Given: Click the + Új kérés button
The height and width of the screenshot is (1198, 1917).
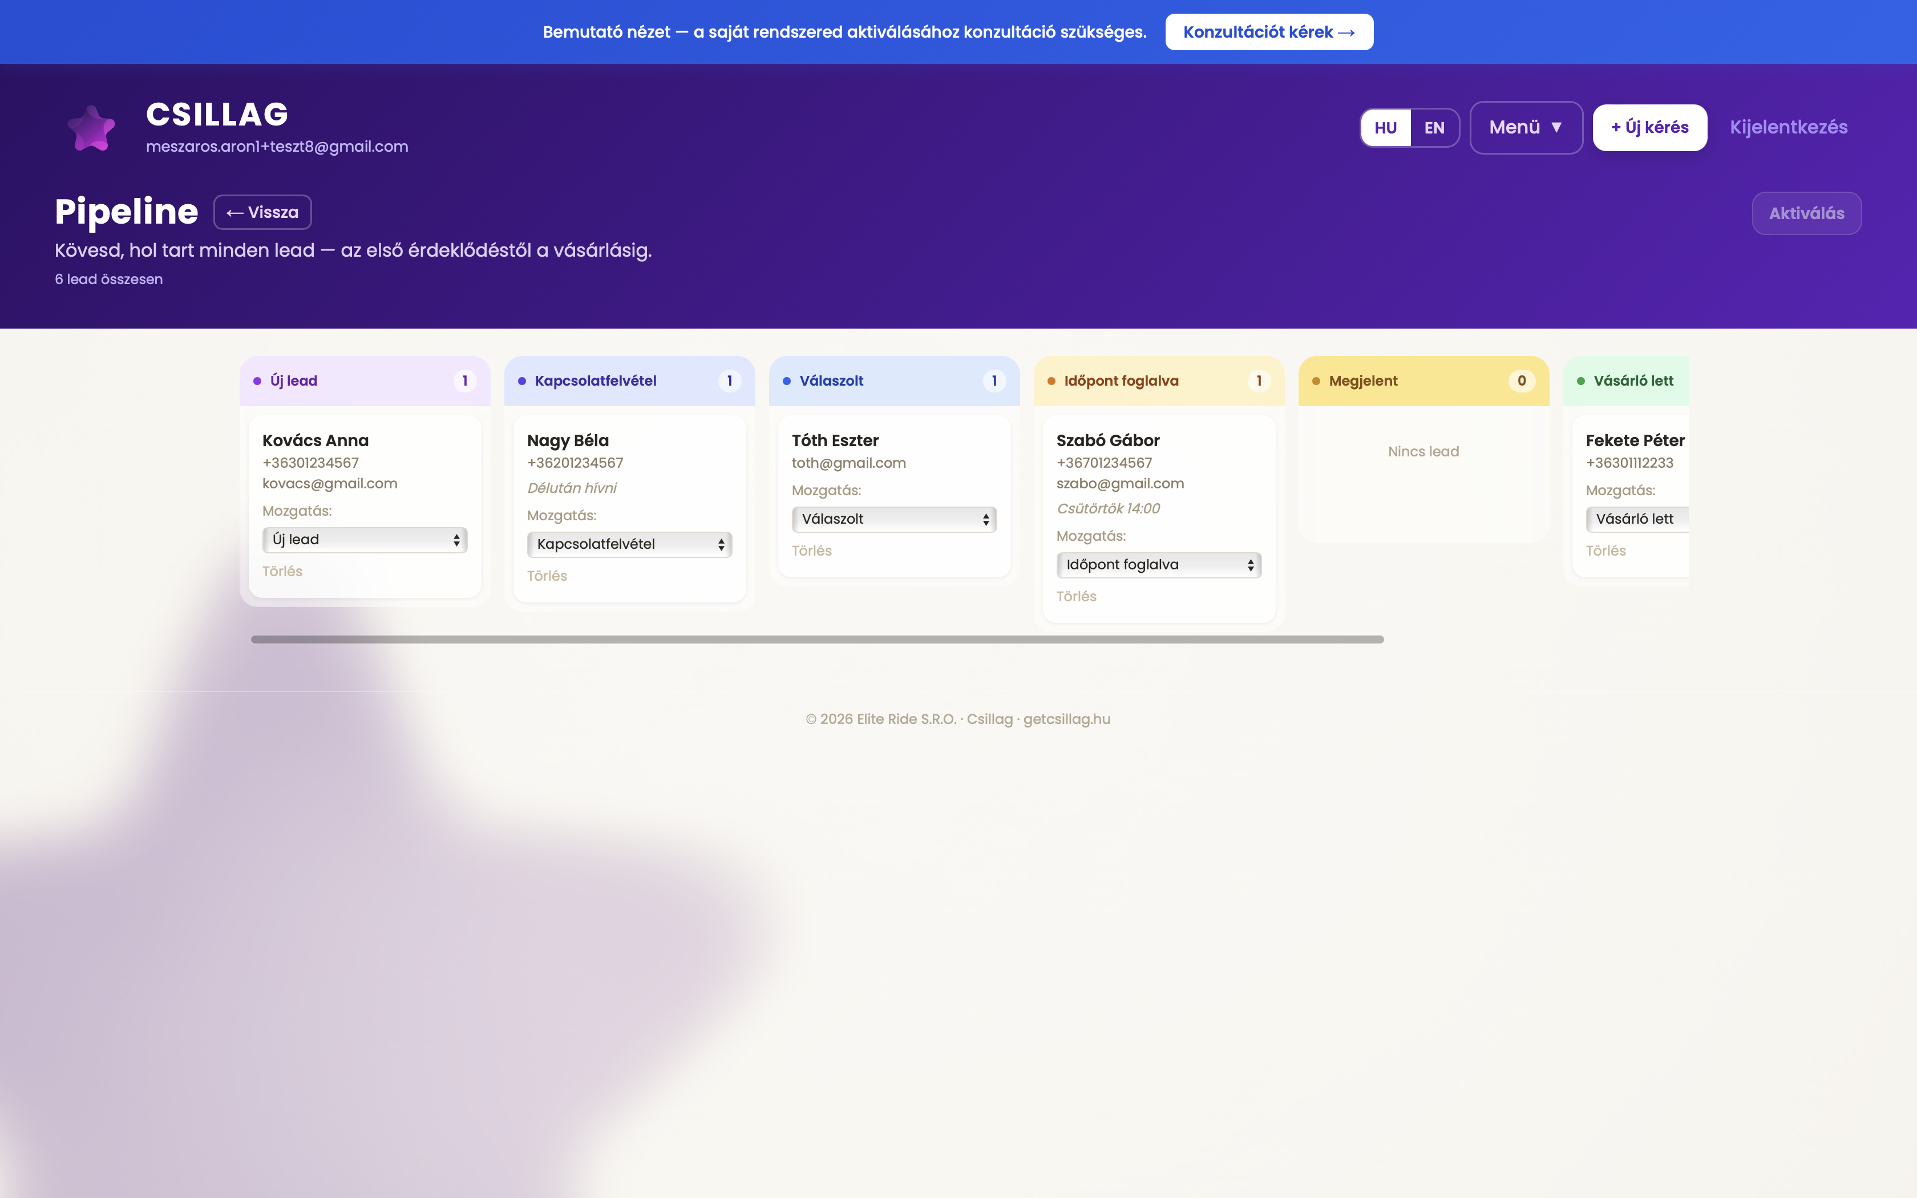Looking at the screenshot, I should tap(1649, 128).
